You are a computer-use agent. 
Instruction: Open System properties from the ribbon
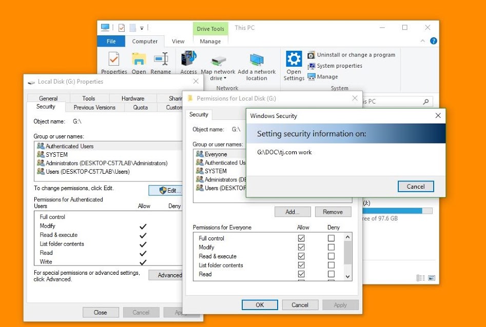click(x=339, y=66)
